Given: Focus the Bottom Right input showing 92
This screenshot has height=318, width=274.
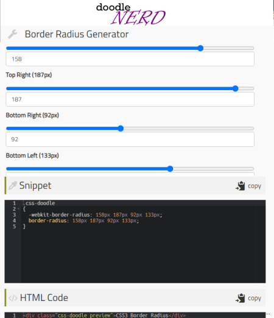Looking at the screenshot, I should 130,140.
